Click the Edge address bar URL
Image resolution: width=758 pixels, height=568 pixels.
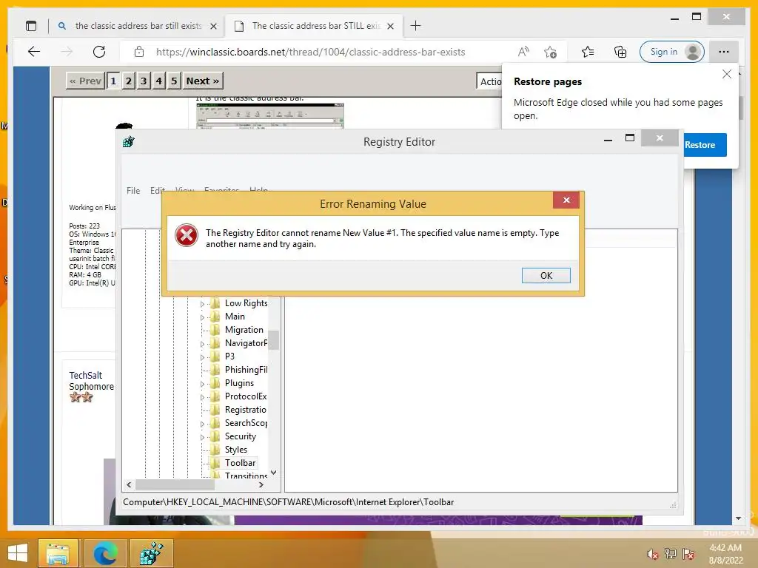pyautogui.click(x=310, y=53)
